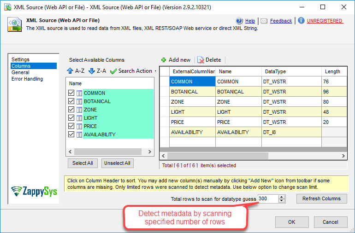Select DT_I8 data type cell
355x233 pixels.
(291, 132)
